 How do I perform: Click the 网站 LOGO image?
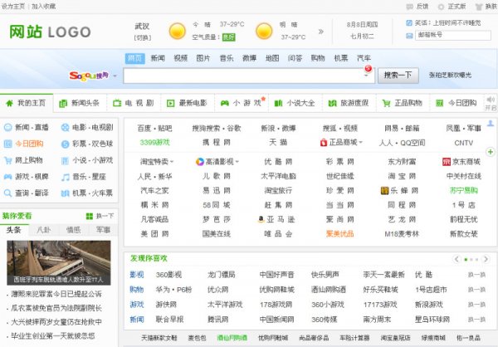pyautogui.click(x=50, y=32)
